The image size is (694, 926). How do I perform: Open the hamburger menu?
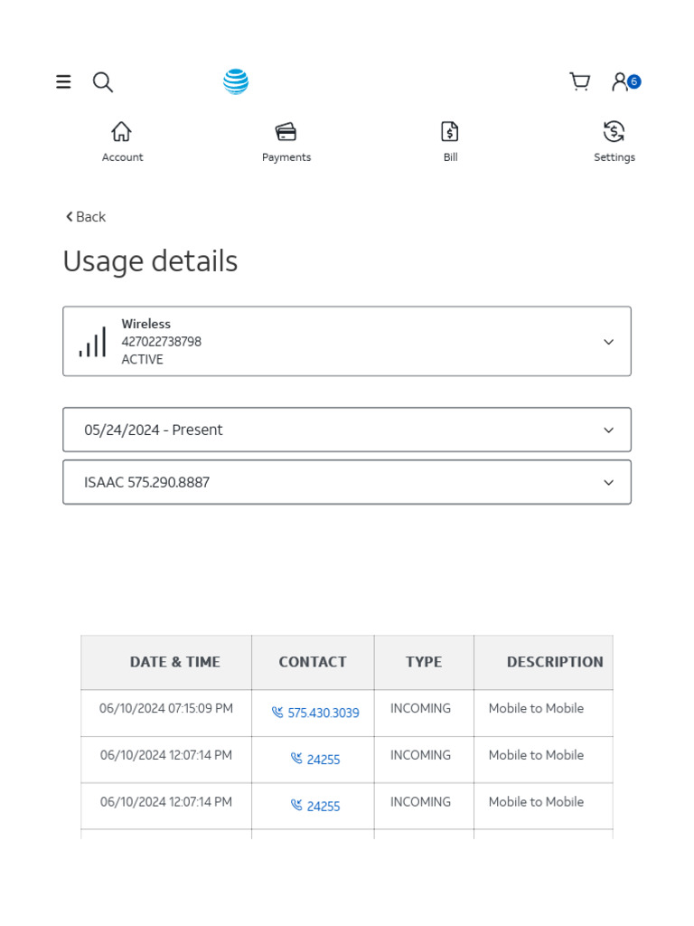(63, 81)
